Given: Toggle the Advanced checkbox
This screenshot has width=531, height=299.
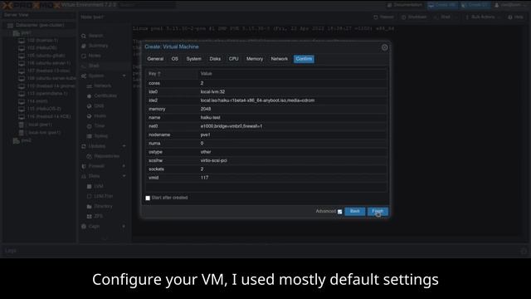Looking at the screenshot, I should [x=339, y=212].
